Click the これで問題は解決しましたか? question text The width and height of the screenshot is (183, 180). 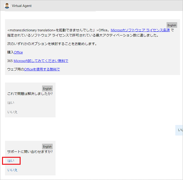point(30,93)
